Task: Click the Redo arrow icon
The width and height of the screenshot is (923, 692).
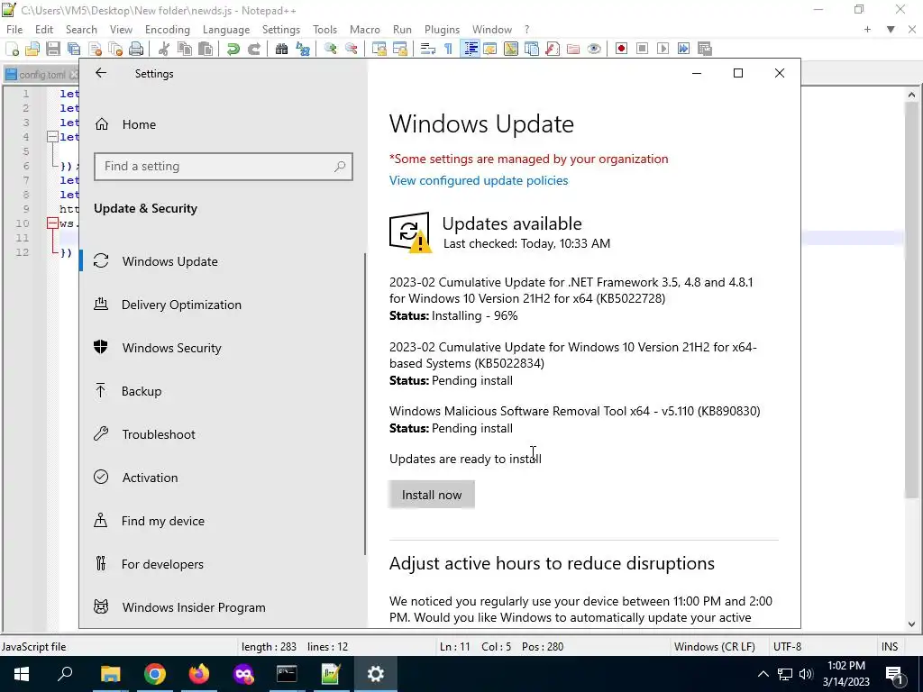Action: click(253, 49)
